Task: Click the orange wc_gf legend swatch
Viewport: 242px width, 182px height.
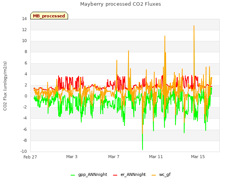Action: point(154,175)
